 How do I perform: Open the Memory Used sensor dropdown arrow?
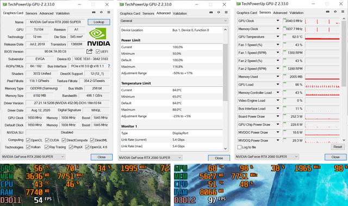(278, 76)
